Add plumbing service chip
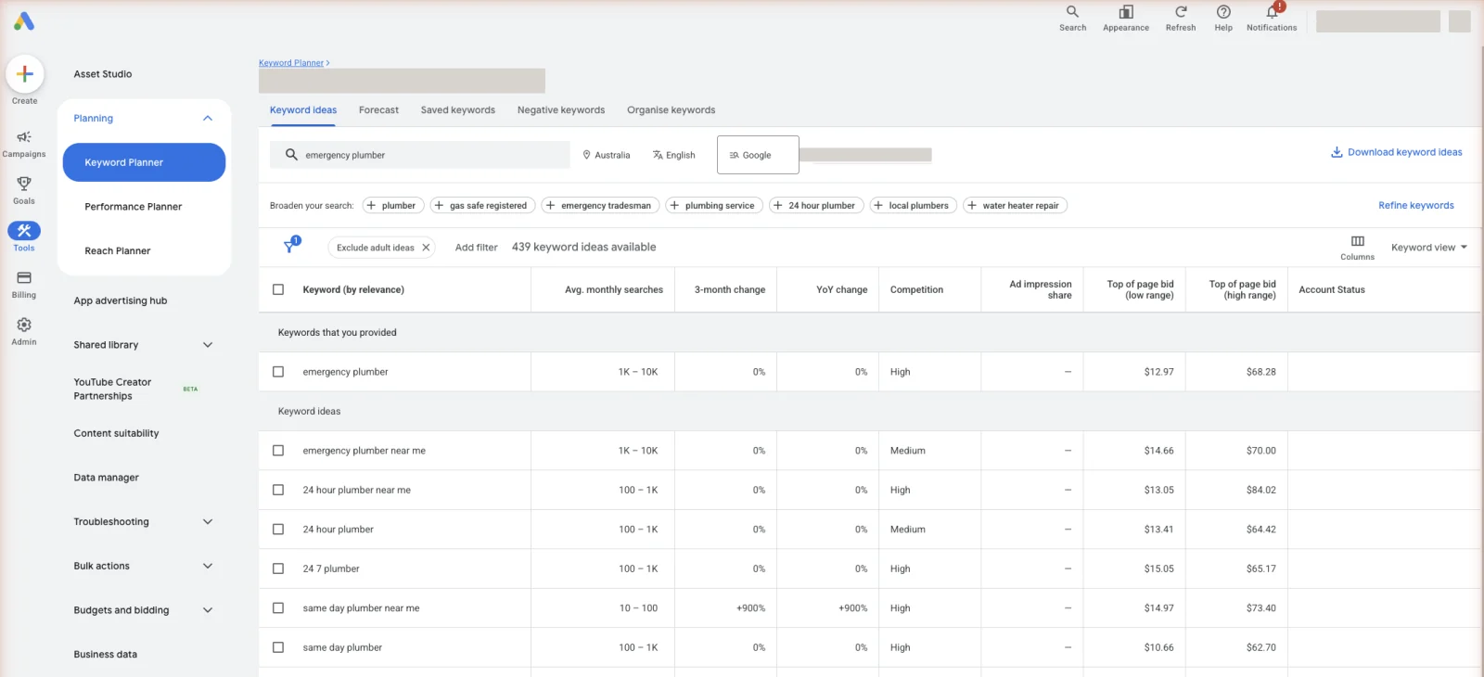Image resolution: width=1484 pixels, height=677 pixels. pyautogui.click(x=714, y=205)
